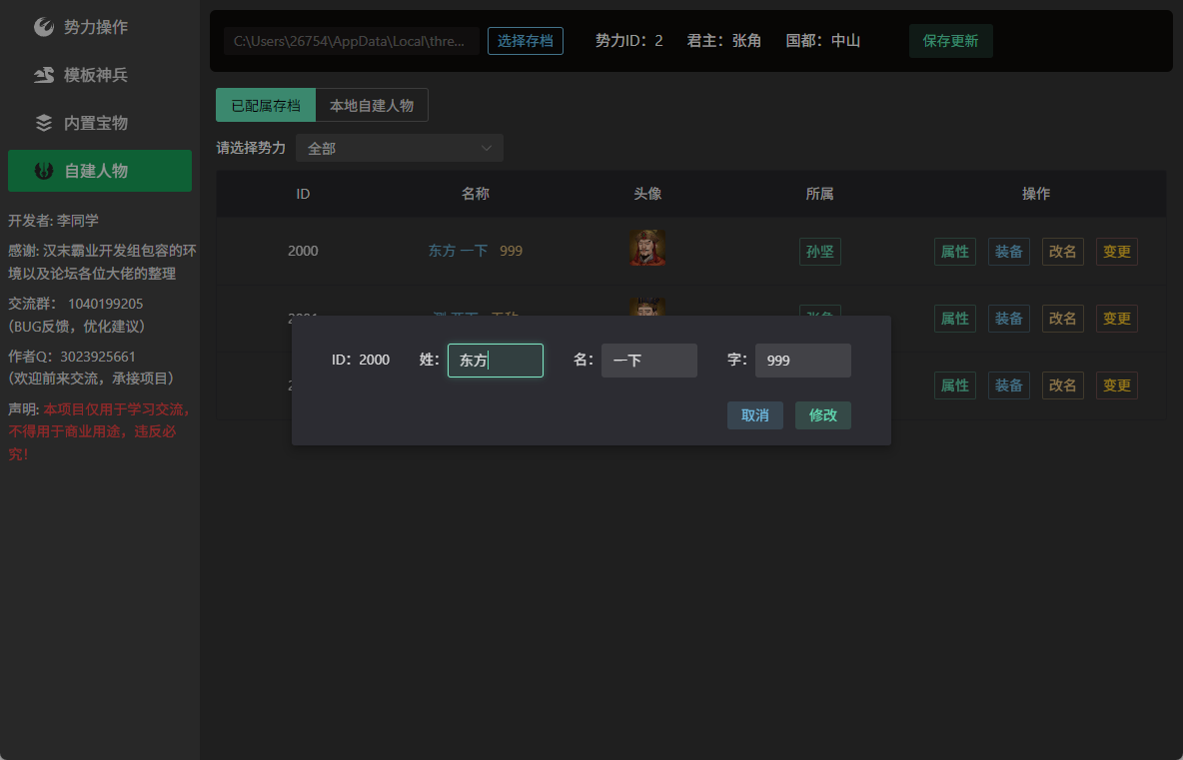Image resolution: width=1183 pixels, height=760 pixels.
Task: Click the 势力操作 sidebar icon
Action: [44, 27]
